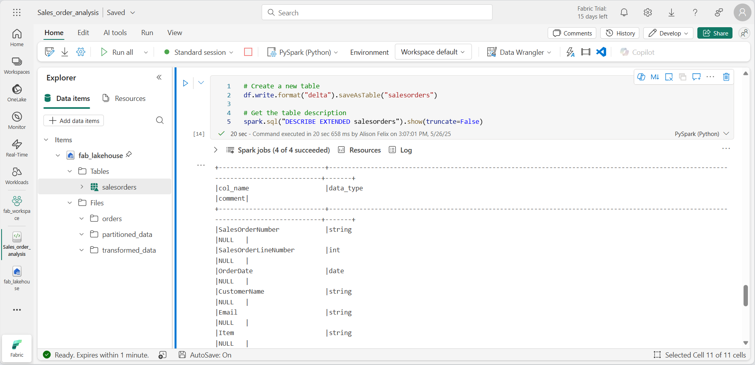Open the View ribbon tab

click(x=175, y=33)
